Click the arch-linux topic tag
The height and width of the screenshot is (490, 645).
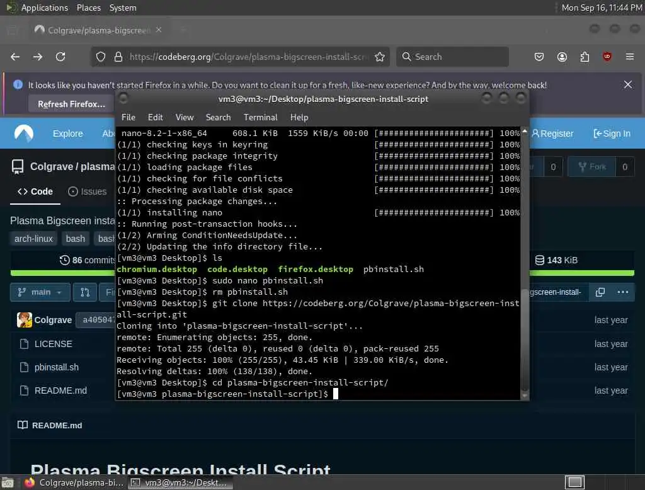click(x=34, y=239)
